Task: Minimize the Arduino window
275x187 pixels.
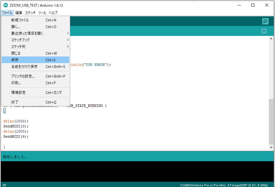Action: (x=239, y=5)
